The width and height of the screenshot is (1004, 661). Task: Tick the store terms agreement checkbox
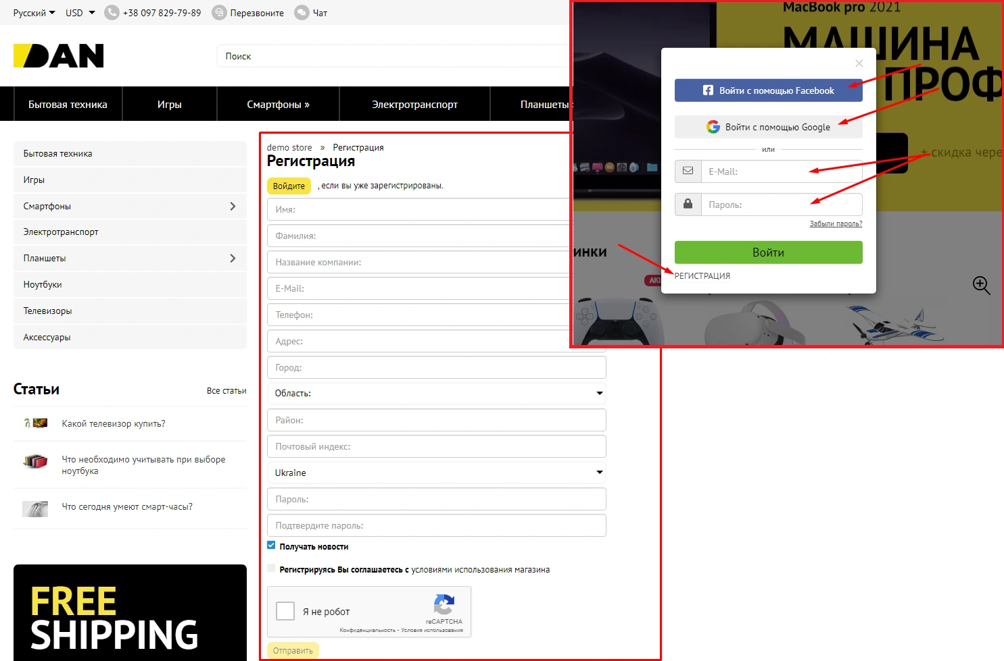tap(271, 569)
